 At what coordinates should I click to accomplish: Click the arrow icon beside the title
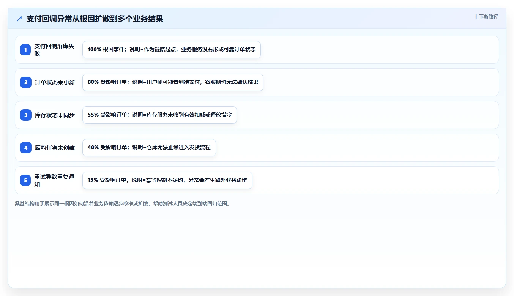19,19
